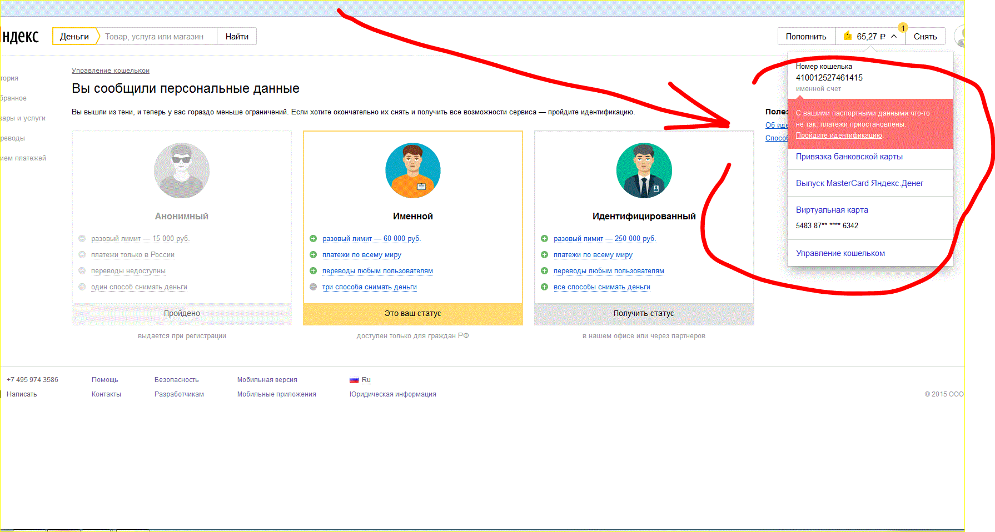995x532 pixels.
Task: Open the Управление кошельком breadcrumb link
Action: (111, 71)
